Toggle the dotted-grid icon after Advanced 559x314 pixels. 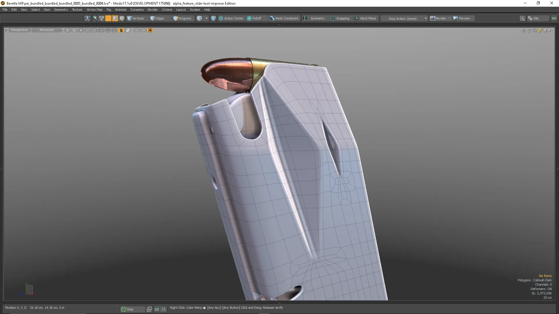(68, 30)
